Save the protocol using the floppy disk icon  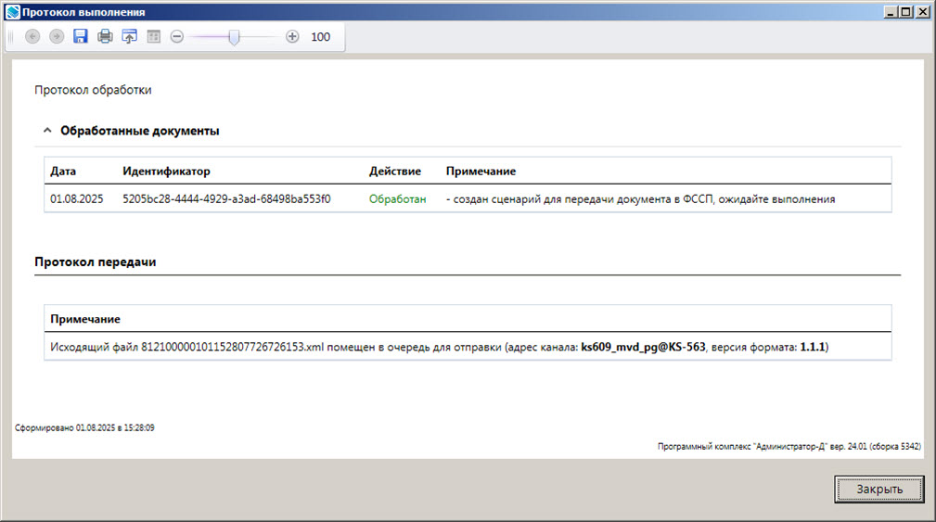[x=81, y=37]
